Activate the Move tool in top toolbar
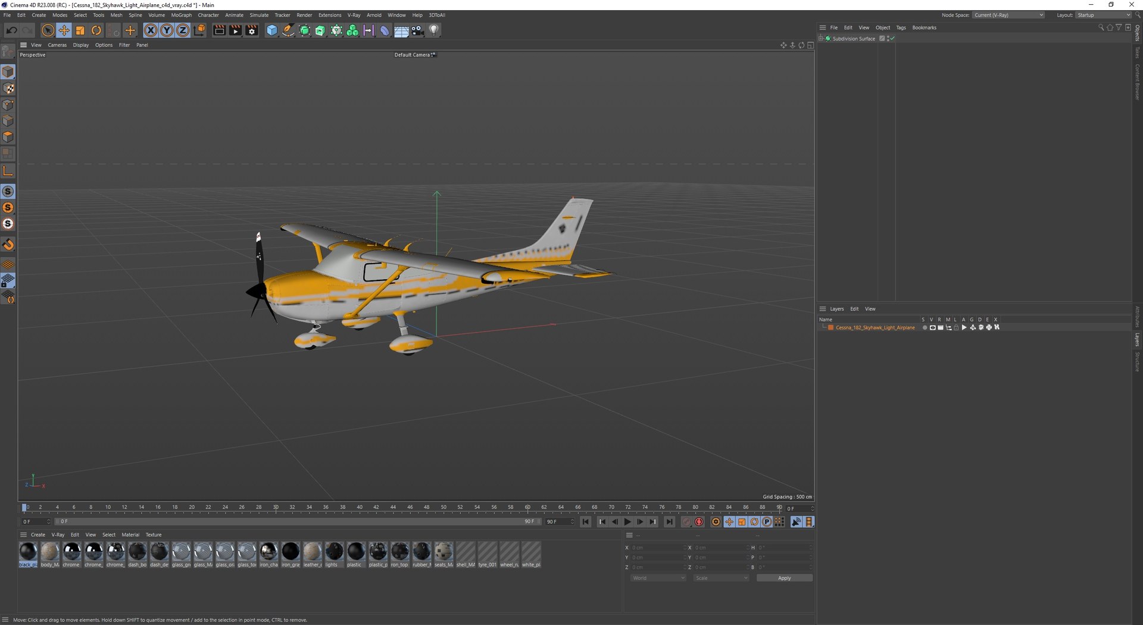1143x625 pixels. (64, 30)
